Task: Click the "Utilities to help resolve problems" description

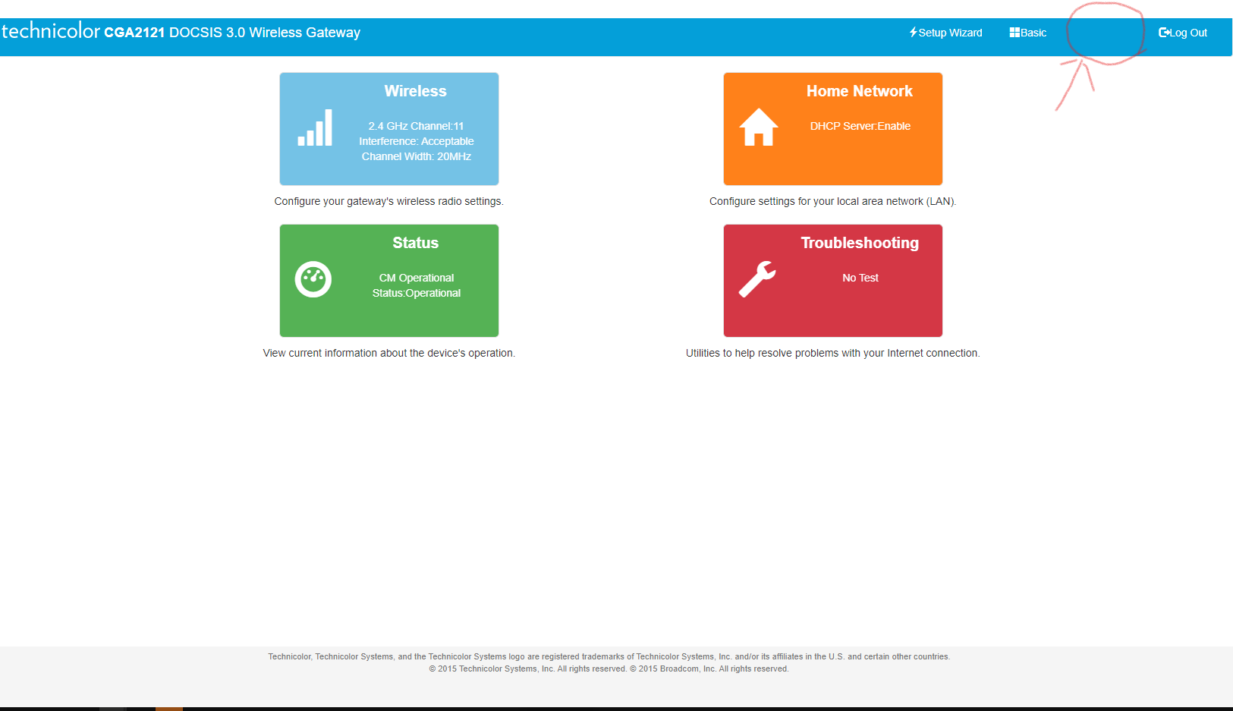Action: pyautogui.click(x=833, y=353)
